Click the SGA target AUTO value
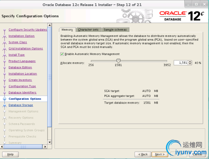This screenshot has width=209, height=159. [146, 91]
